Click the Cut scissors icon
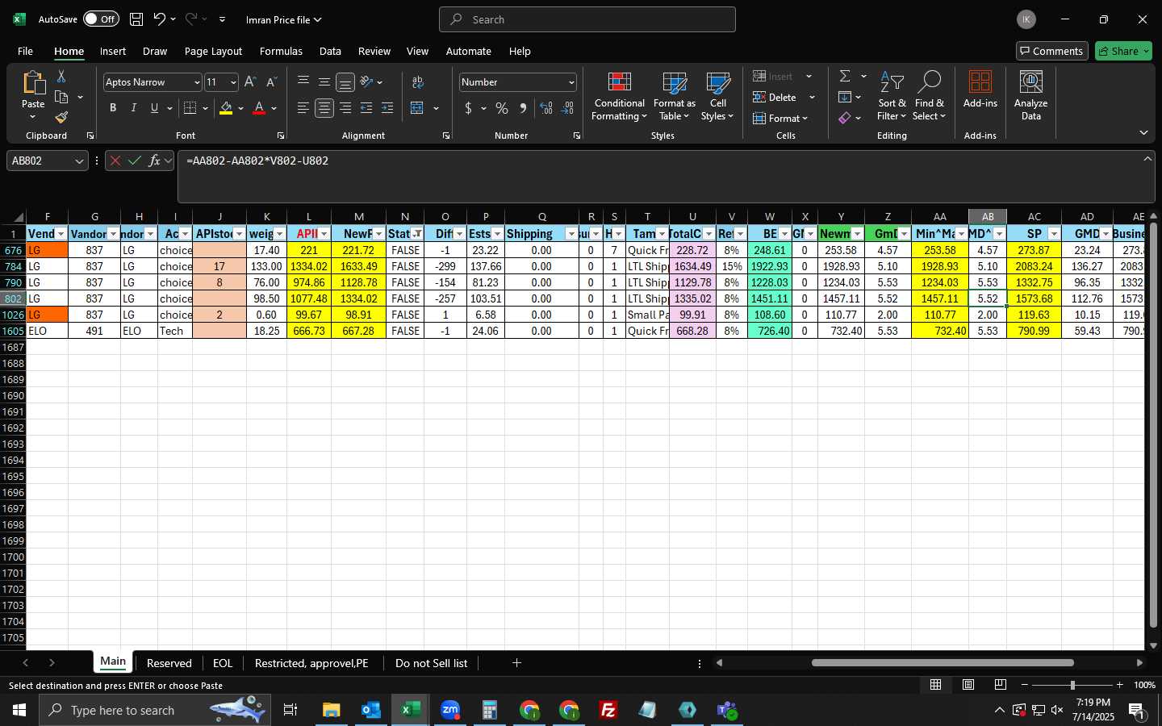The height and width of the screenshot is (726, 1162). (x=61, y=76)
